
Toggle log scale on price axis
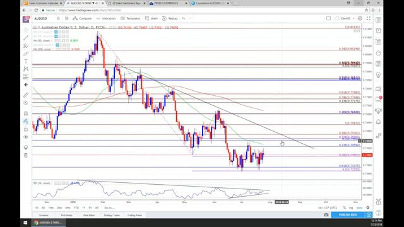351,207
